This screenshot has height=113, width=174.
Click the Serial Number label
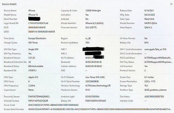click(11, 19)
